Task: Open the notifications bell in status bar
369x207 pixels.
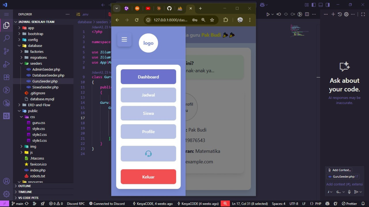Action: point(363,204)
